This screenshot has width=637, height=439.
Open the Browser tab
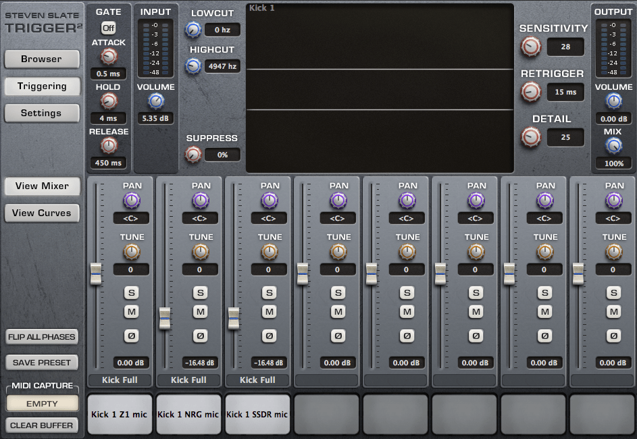[x=42, y=59]
